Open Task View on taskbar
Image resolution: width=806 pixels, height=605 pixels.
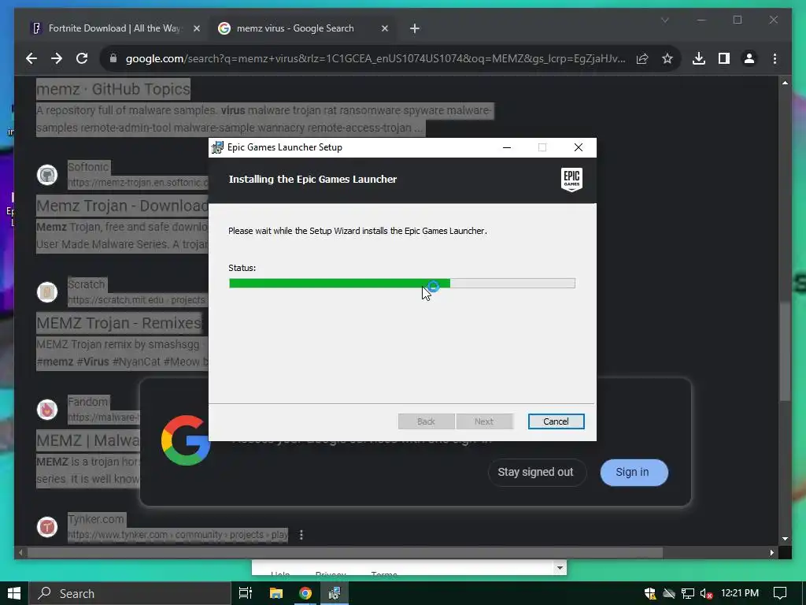coord(246,593)
